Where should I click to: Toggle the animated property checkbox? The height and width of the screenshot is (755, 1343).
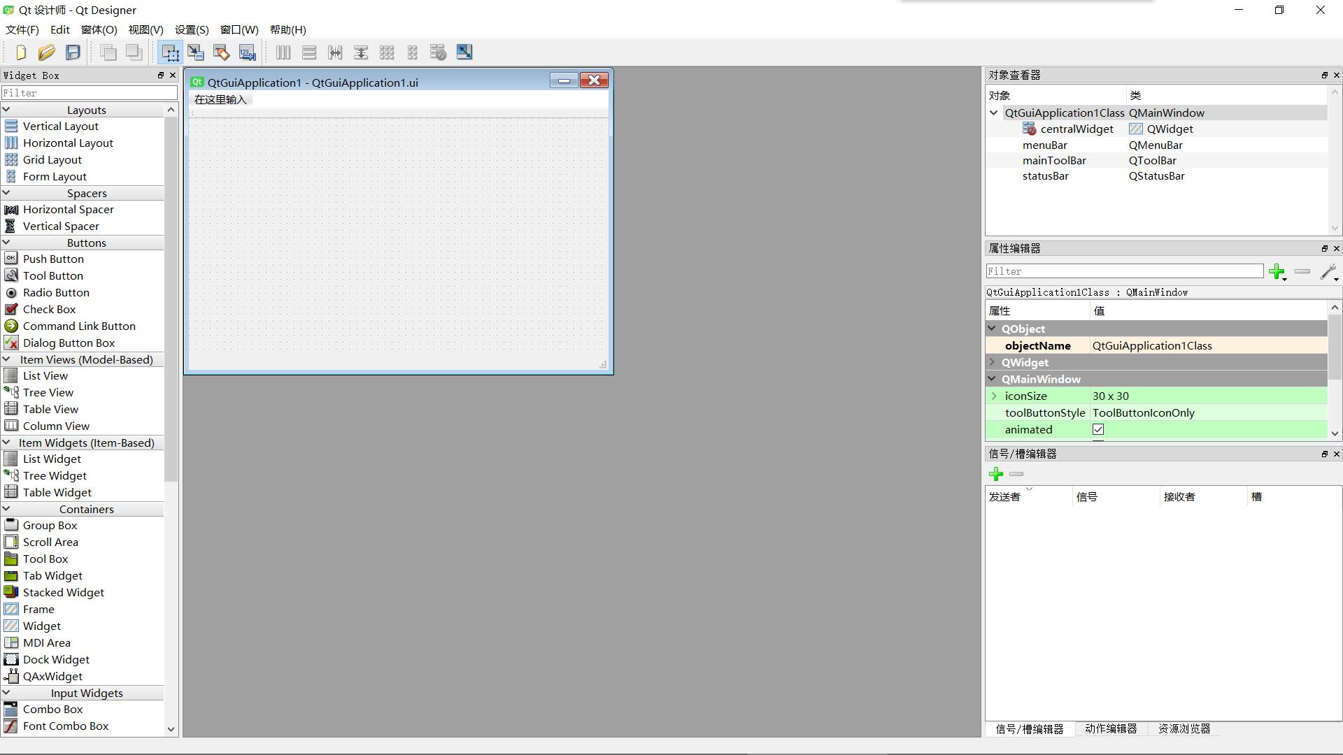click(1098, 430)
